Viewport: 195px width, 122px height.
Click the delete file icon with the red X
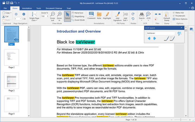[156, 19]
